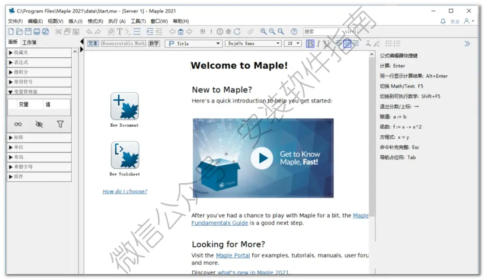This screenshot has height=279, width=484.
Task: Open the 帮助(H) menu
Action: click(181, 21)
